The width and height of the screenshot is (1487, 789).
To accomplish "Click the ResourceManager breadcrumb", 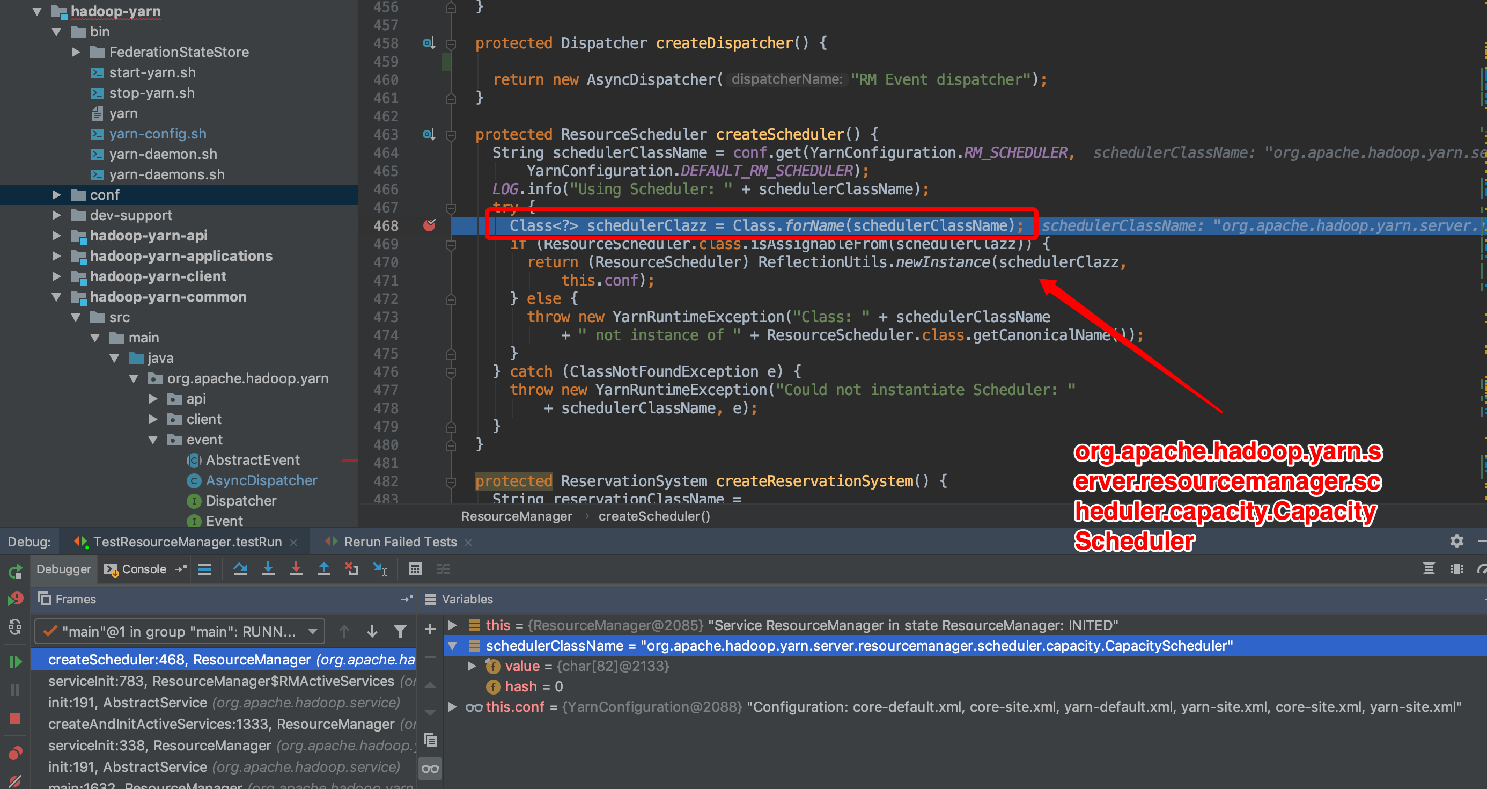I will click(x=517, y=516).
